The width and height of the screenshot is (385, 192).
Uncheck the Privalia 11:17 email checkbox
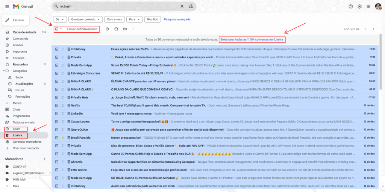(x=57, y=57)
